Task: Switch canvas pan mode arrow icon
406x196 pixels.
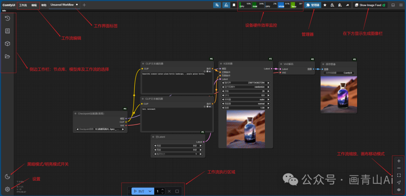Action: [x=399, y=182]
